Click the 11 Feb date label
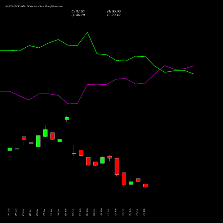223x223 pixels. 108,212
